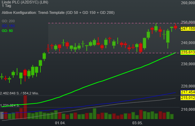Click the 230,000 axis label

tap(188, 64)
